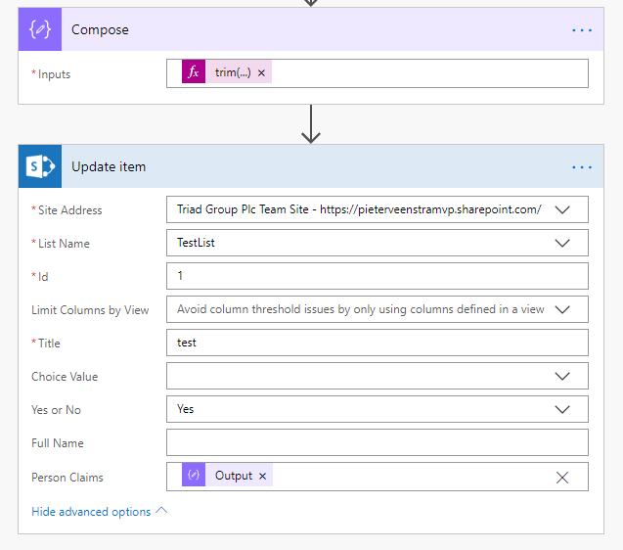This screenshot has height=550, width=623.
Task: Click the Site Address label
Action: [70, 210]
